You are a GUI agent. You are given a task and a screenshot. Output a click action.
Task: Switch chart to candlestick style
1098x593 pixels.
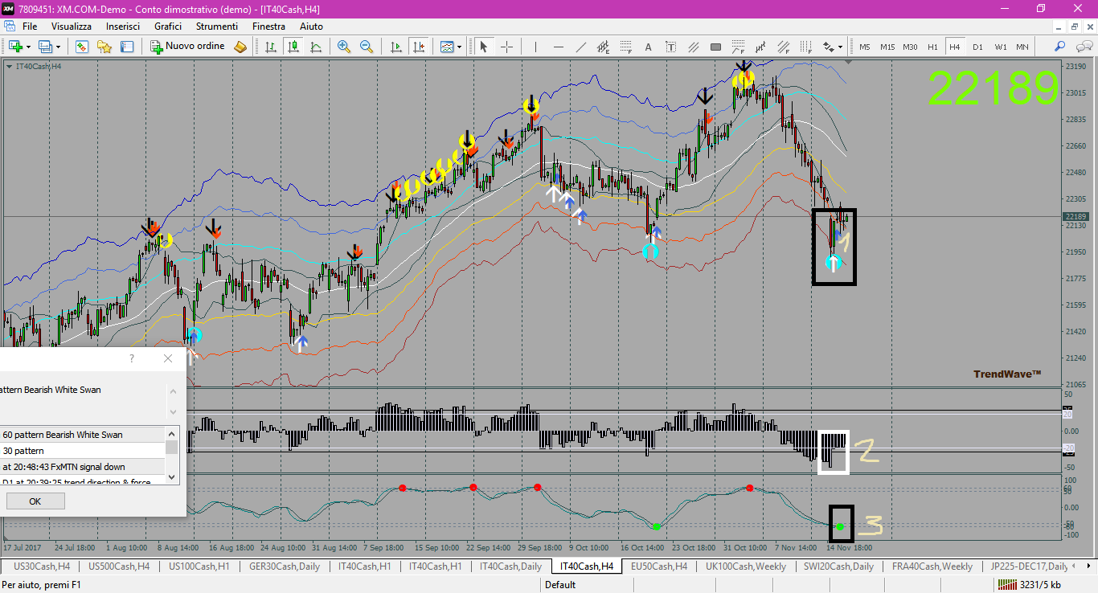293,47
